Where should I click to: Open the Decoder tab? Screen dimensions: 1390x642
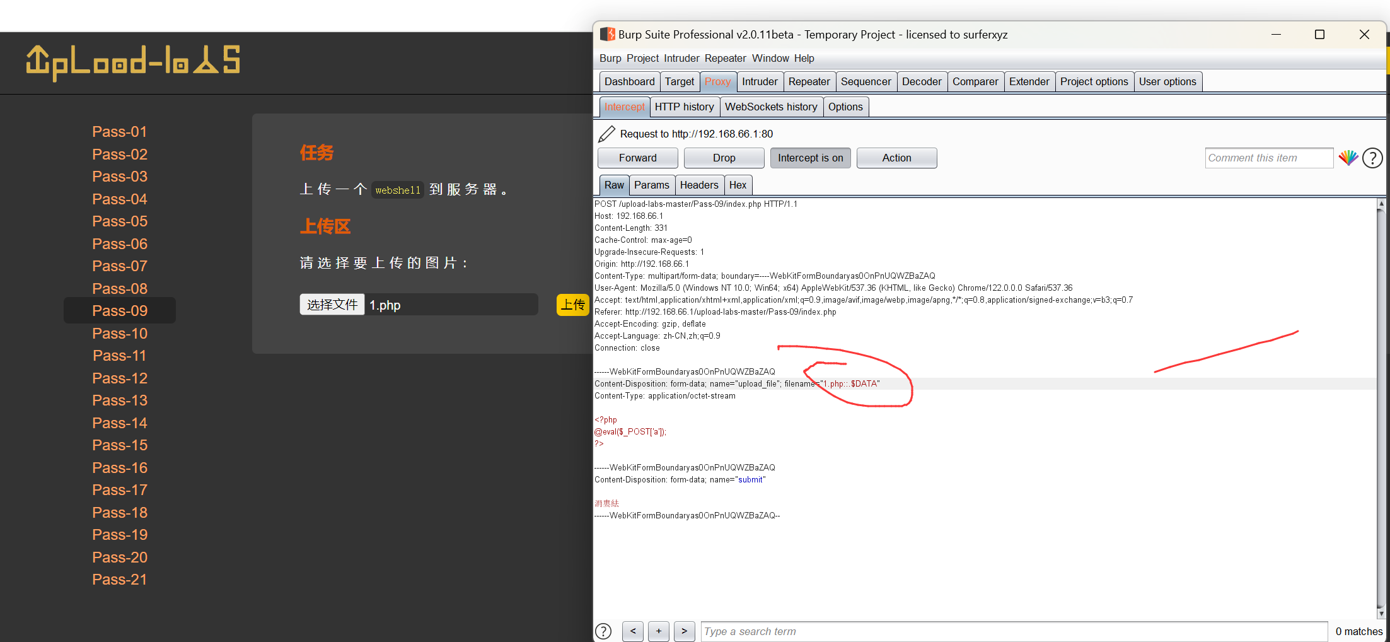(x=921, y=81)
